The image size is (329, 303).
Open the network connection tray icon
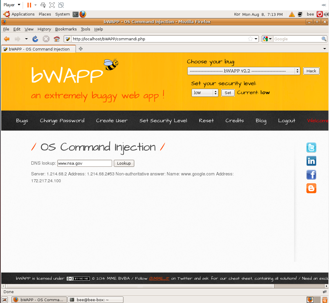tap(300, 14)
